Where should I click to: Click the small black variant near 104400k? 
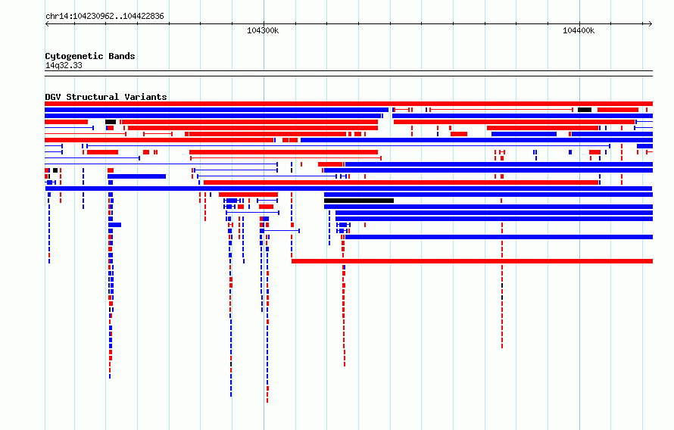tap(585, 110)
